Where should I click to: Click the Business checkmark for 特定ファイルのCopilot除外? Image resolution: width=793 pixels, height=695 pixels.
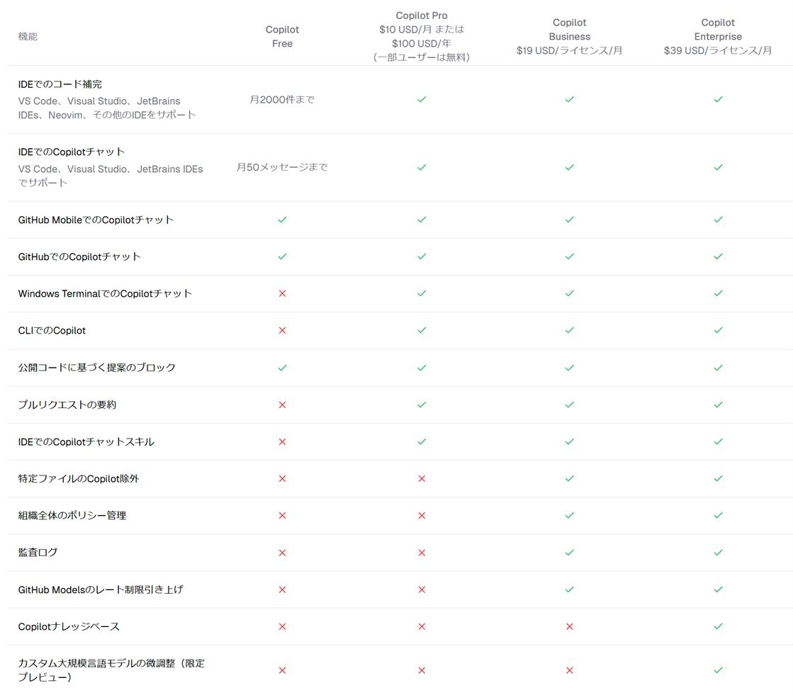tap(570, 479)
